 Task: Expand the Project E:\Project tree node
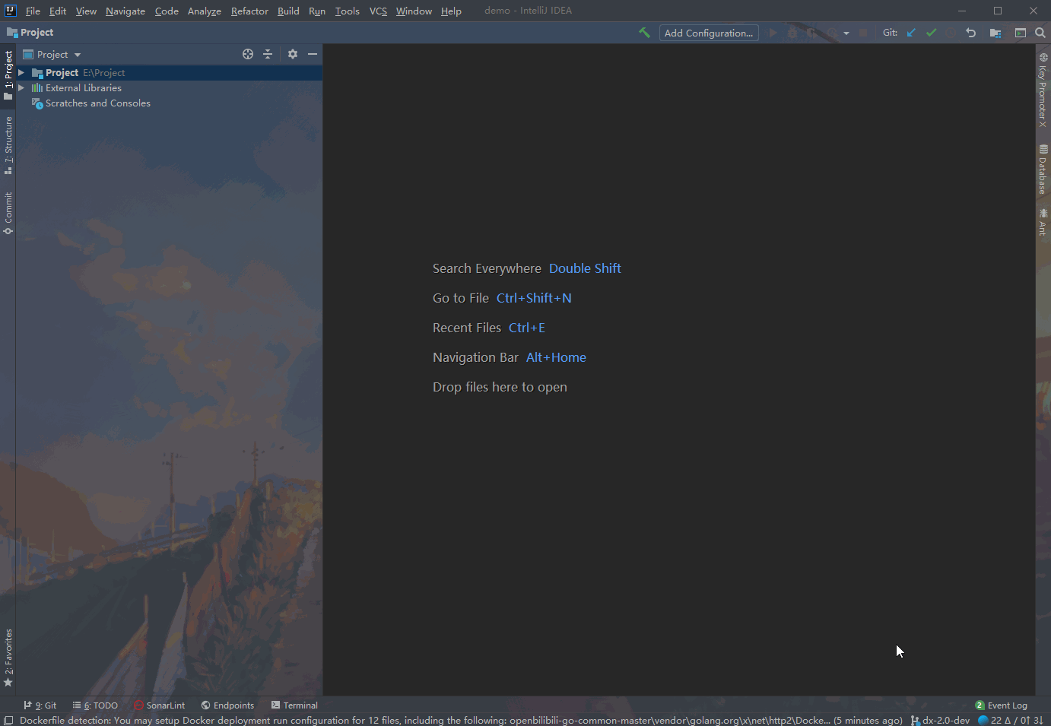coord(21,73)
